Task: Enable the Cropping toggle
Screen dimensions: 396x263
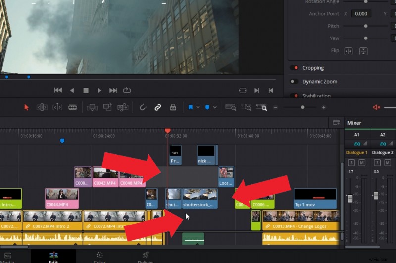Action: point(294,68)
